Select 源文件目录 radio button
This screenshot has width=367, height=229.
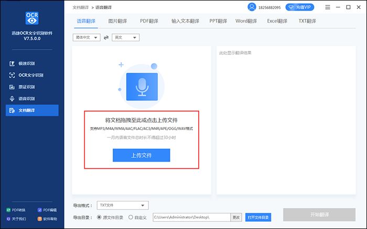pyautogui.click(x=100, y=217)
